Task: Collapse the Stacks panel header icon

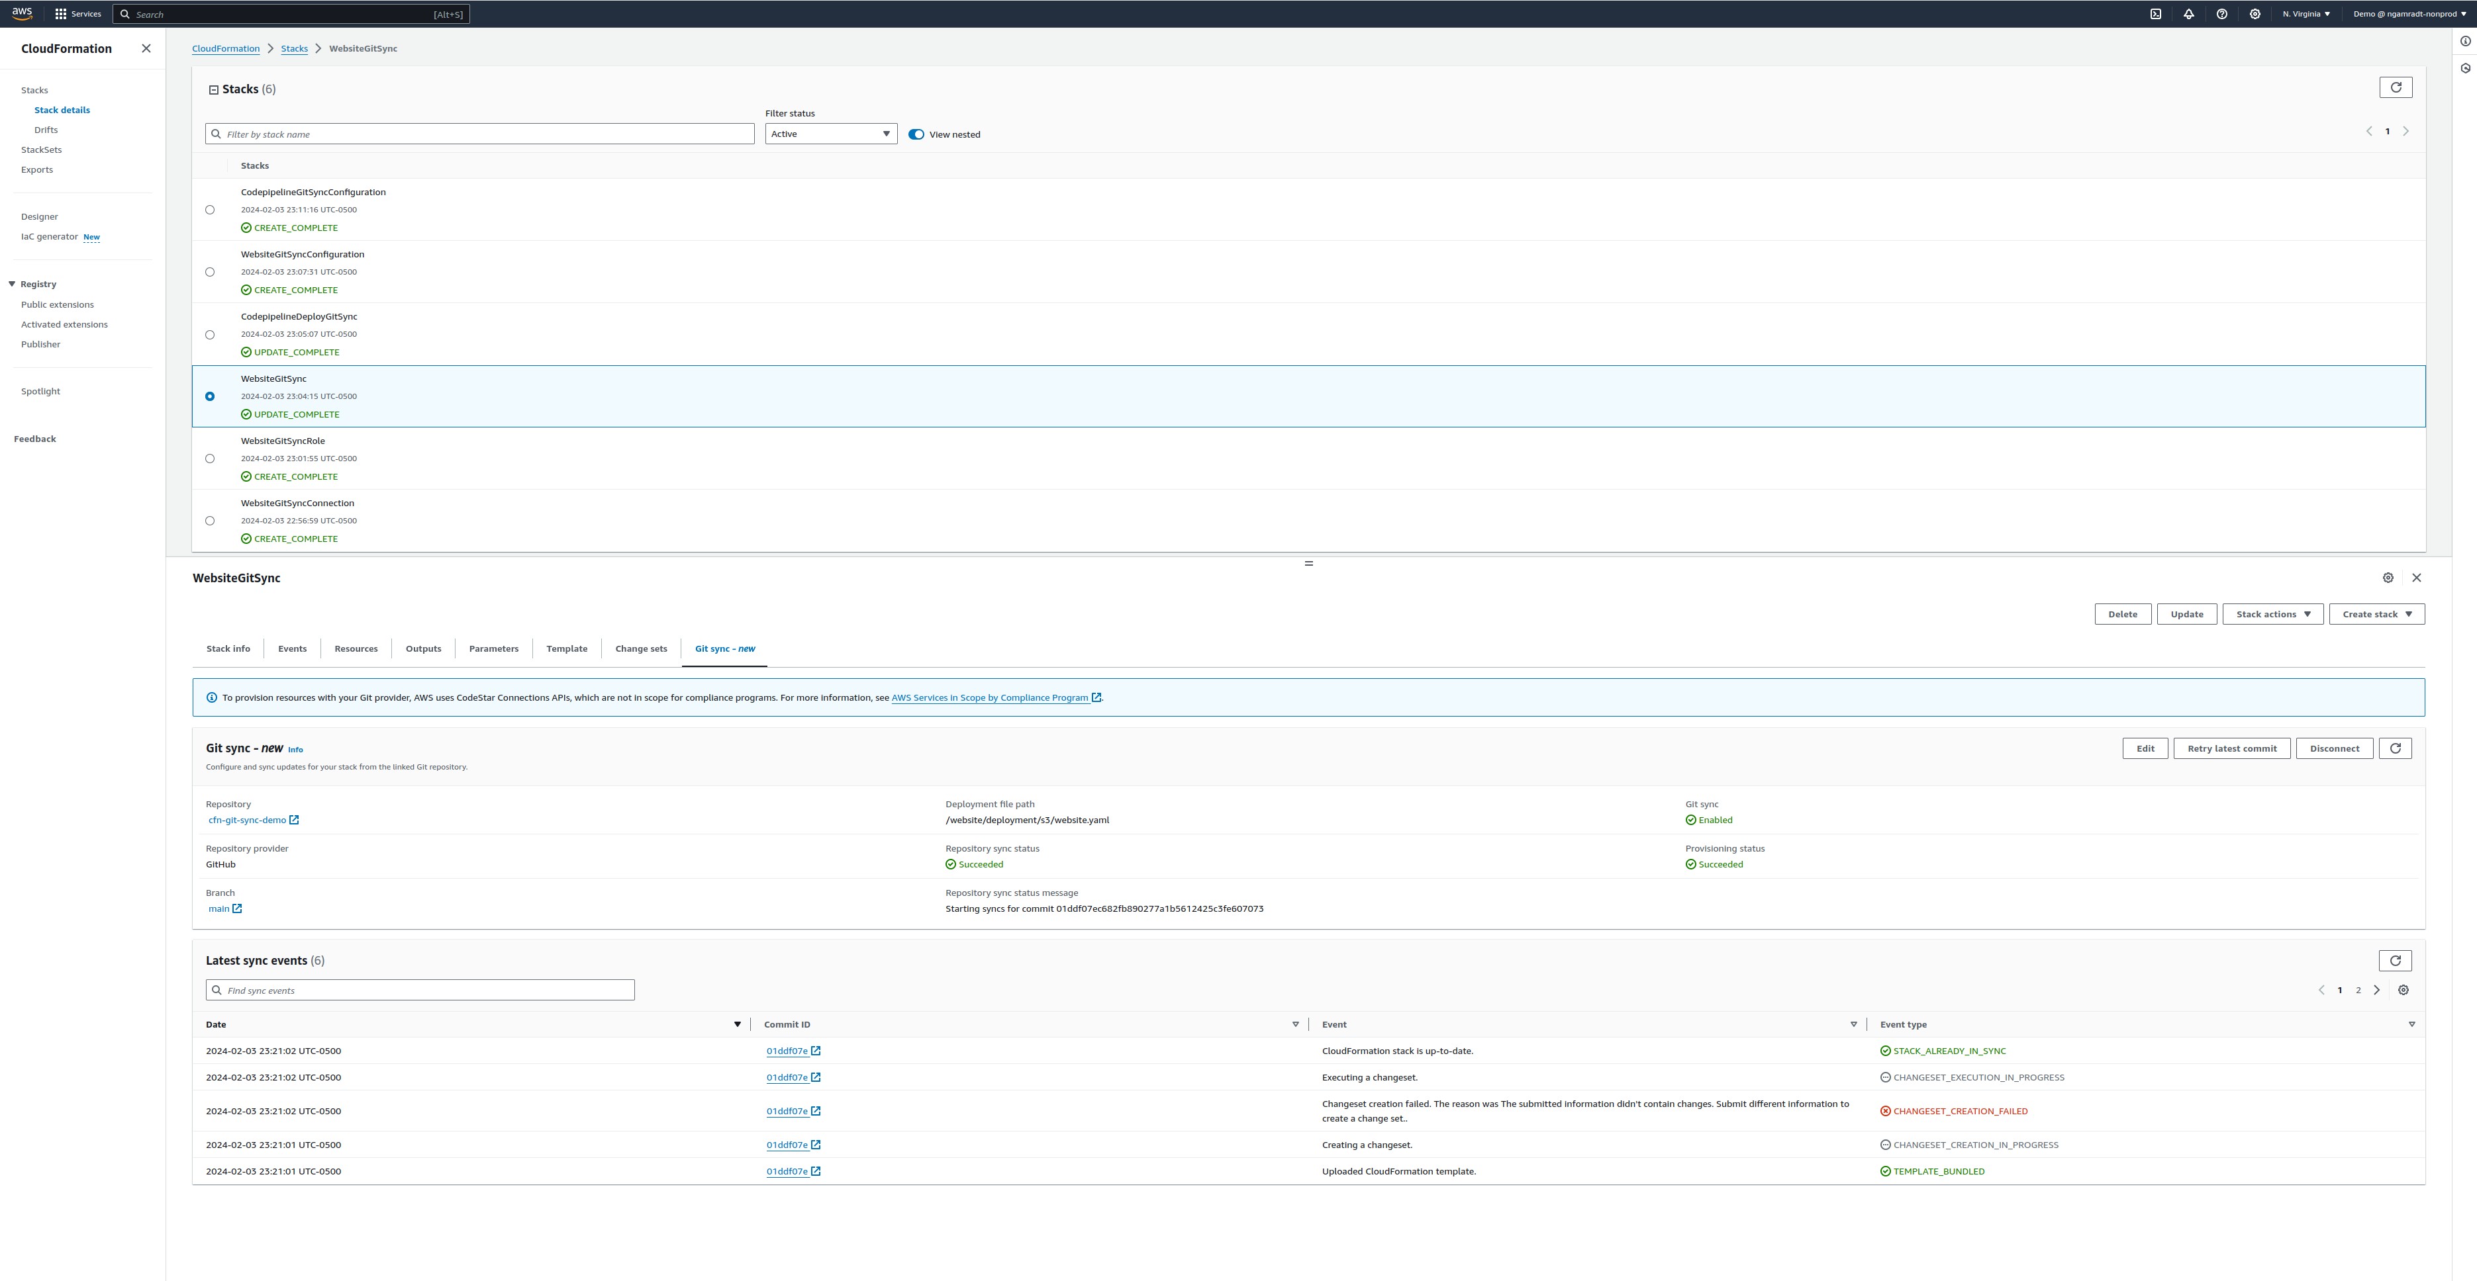Action: [213, 89]
